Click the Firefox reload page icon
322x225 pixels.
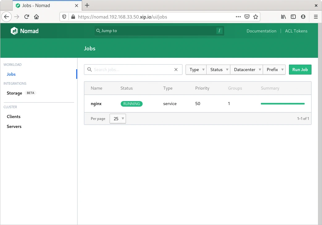27,17
